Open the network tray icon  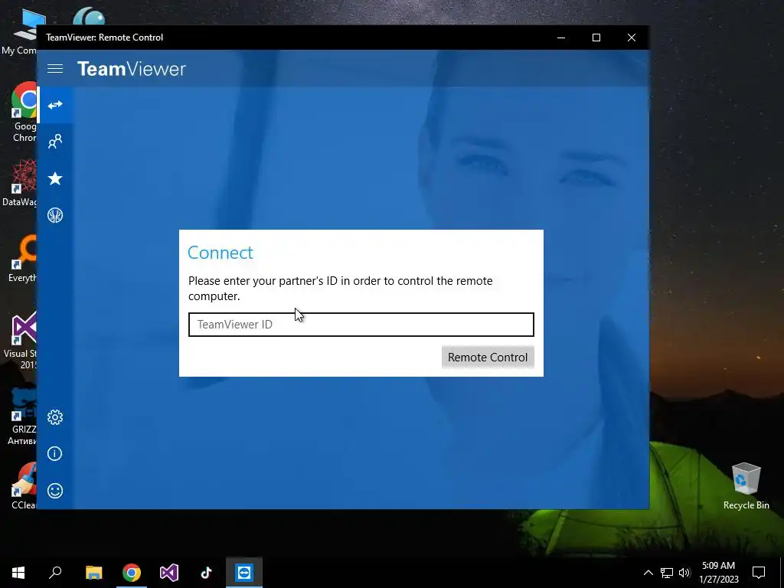pyautogui.click(x=667, y=573)
